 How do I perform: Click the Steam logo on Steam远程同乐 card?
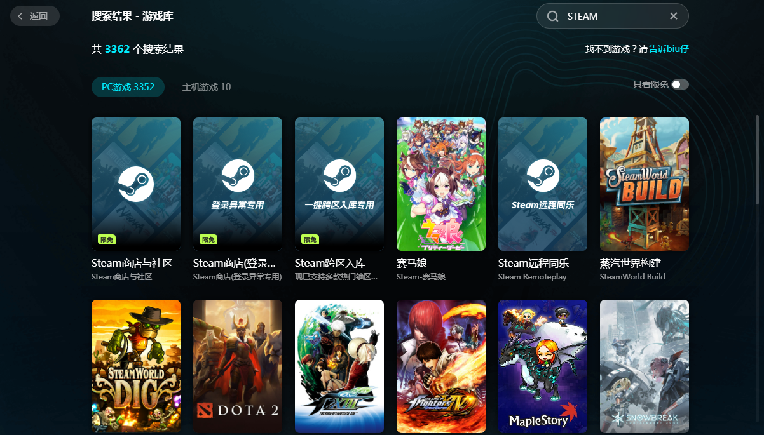coord(543,175)
